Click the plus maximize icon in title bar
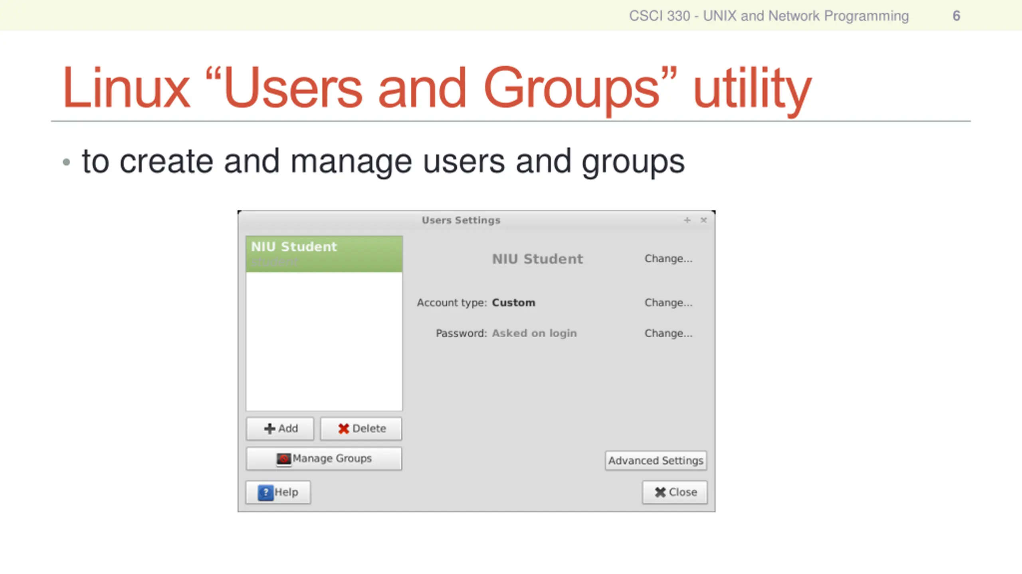Screen dimensions: 1022x574 (687, 220)
